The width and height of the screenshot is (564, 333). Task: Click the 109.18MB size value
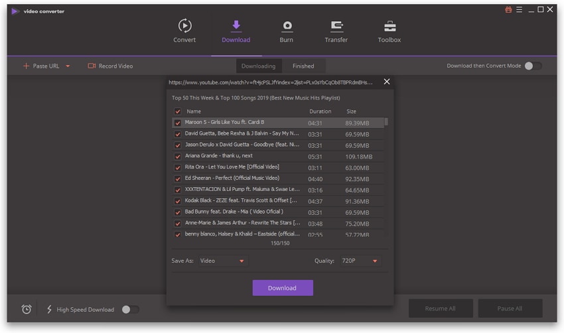coord(358,157)
